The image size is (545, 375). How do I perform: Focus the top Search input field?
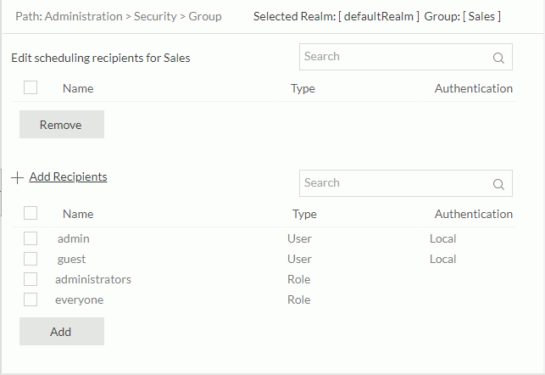coord(394,57)
